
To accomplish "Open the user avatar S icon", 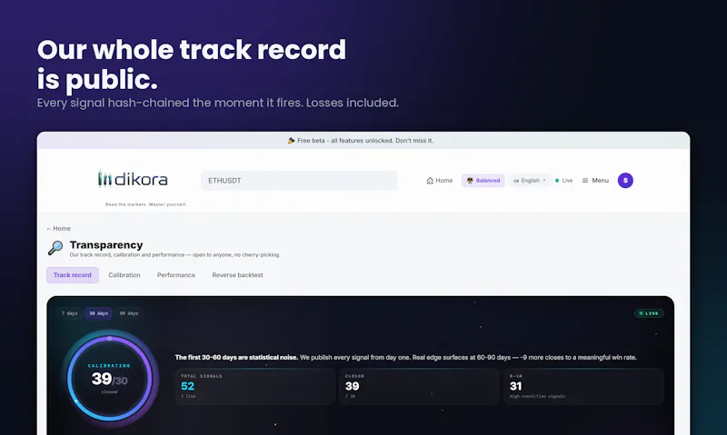I will click(x=625, y=180).
